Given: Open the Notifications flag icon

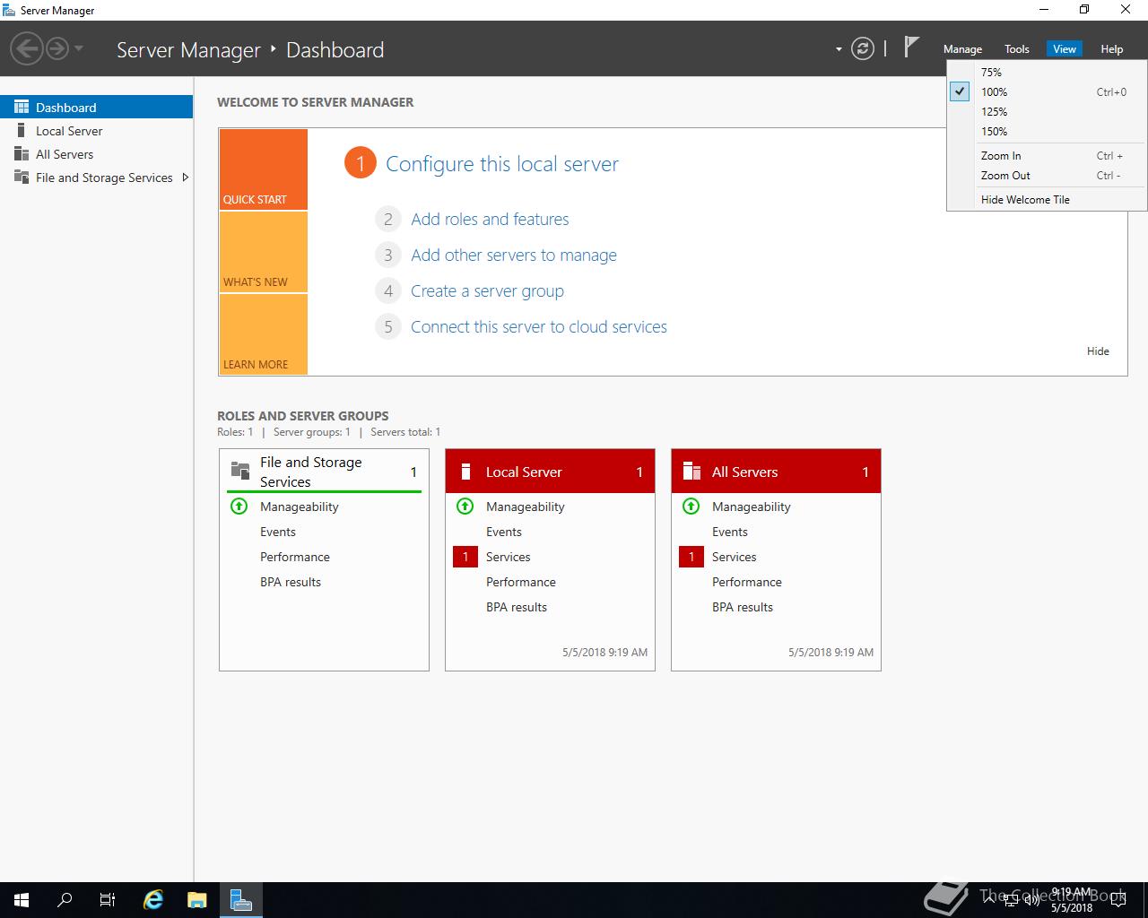Looking at the screenshot, I should point(911,48).
